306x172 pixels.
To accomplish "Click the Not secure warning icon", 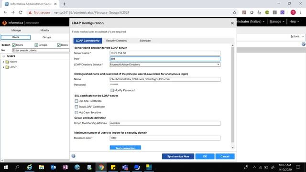I will pos(30,12).
